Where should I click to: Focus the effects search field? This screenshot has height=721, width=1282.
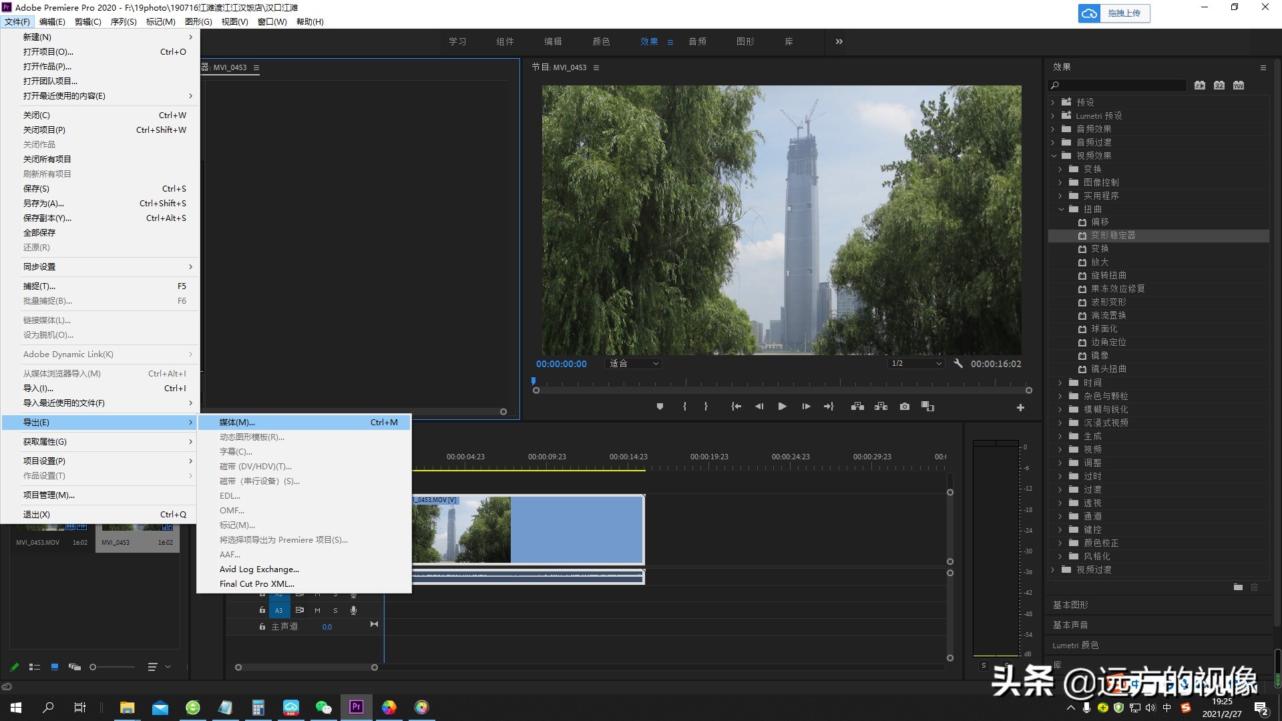1117,85
